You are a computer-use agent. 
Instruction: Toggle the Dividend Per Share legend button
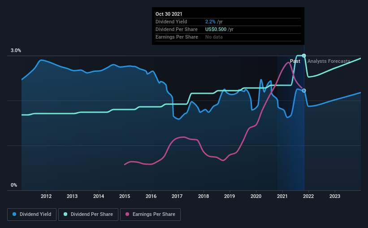coord(88,215)
